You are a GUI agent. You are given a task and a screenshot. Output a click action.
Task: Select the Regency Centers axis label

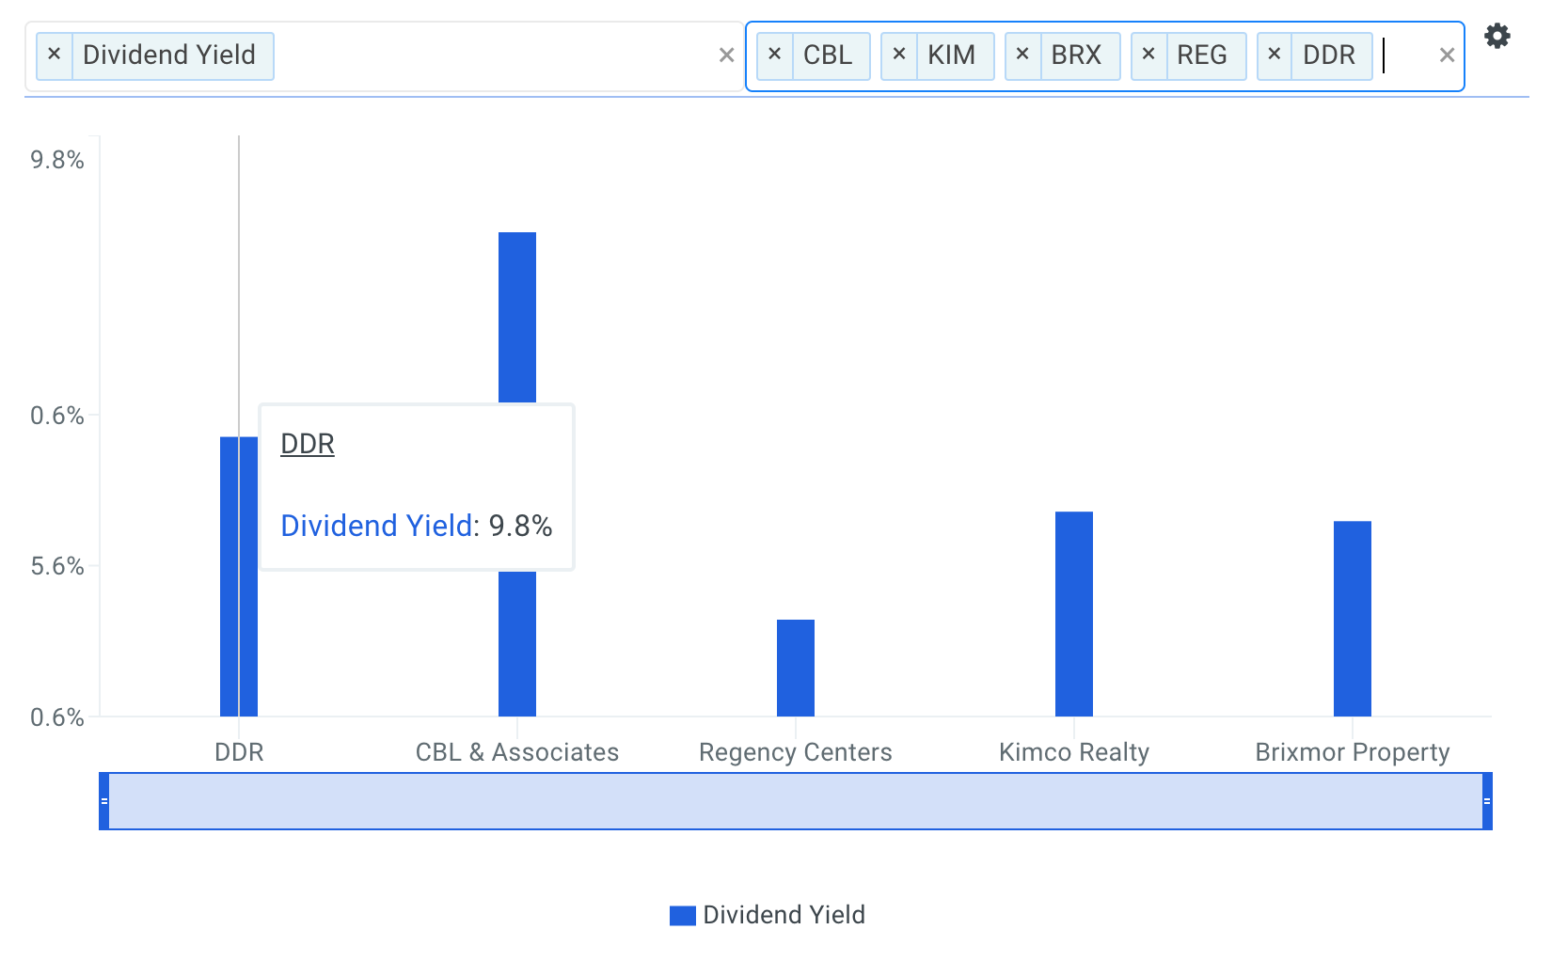tap(796, 752)
